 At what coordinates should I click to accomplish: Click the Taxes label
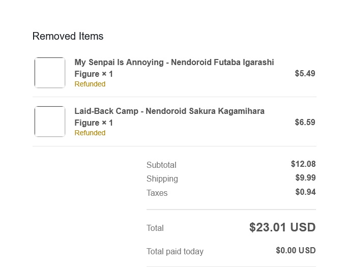pyautogui.click(x=157, y=193)
